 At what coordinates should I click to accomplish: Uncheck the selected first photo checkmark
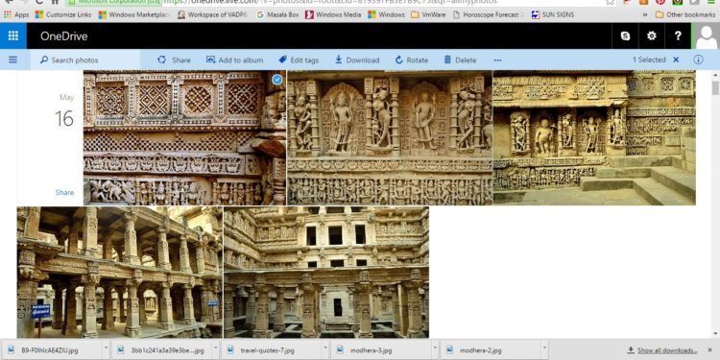coord(276,80)
